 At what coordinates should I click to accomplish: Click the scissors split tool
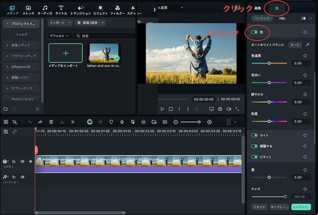point(62,122)
